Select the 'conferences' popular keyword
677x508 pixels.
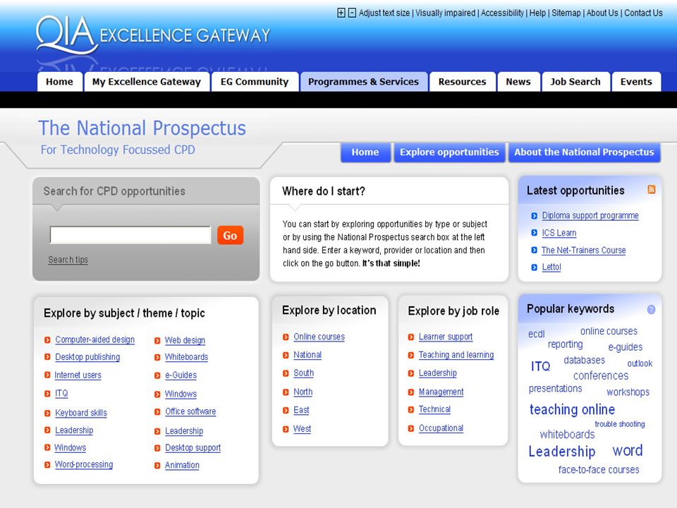(601, 376)
